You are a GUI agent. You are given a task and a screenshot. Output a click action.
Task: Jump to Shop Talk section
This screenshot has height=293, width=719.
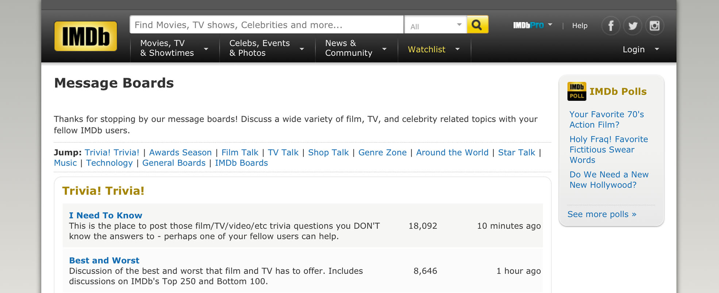(328, 153)
